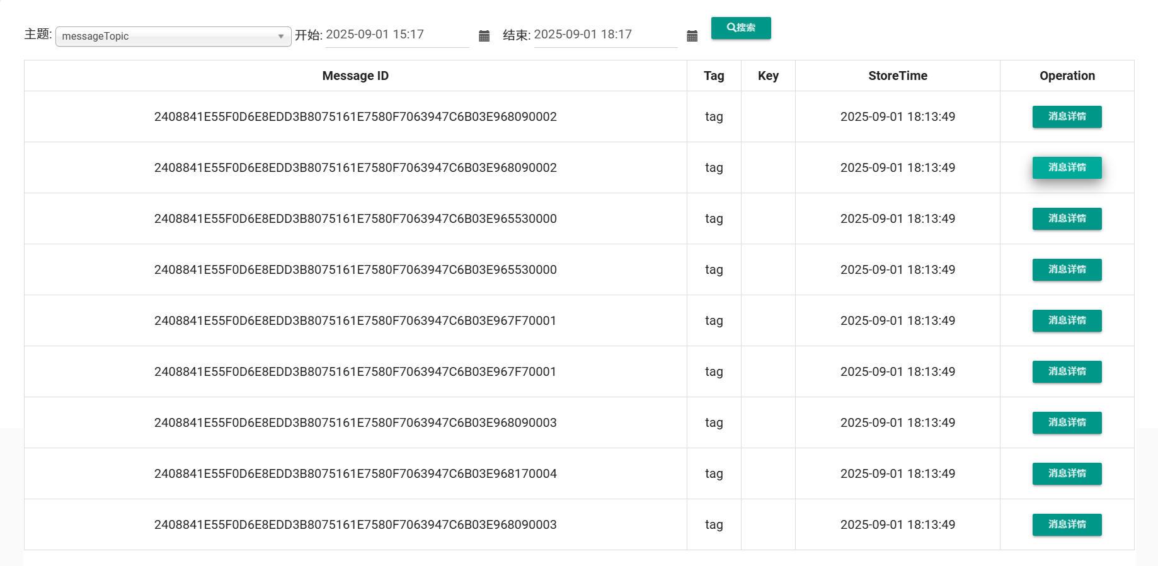This screenshot has height=566, width=1158.
Task: Select the message ID ending in 968170004
Action: click(355, 474)
